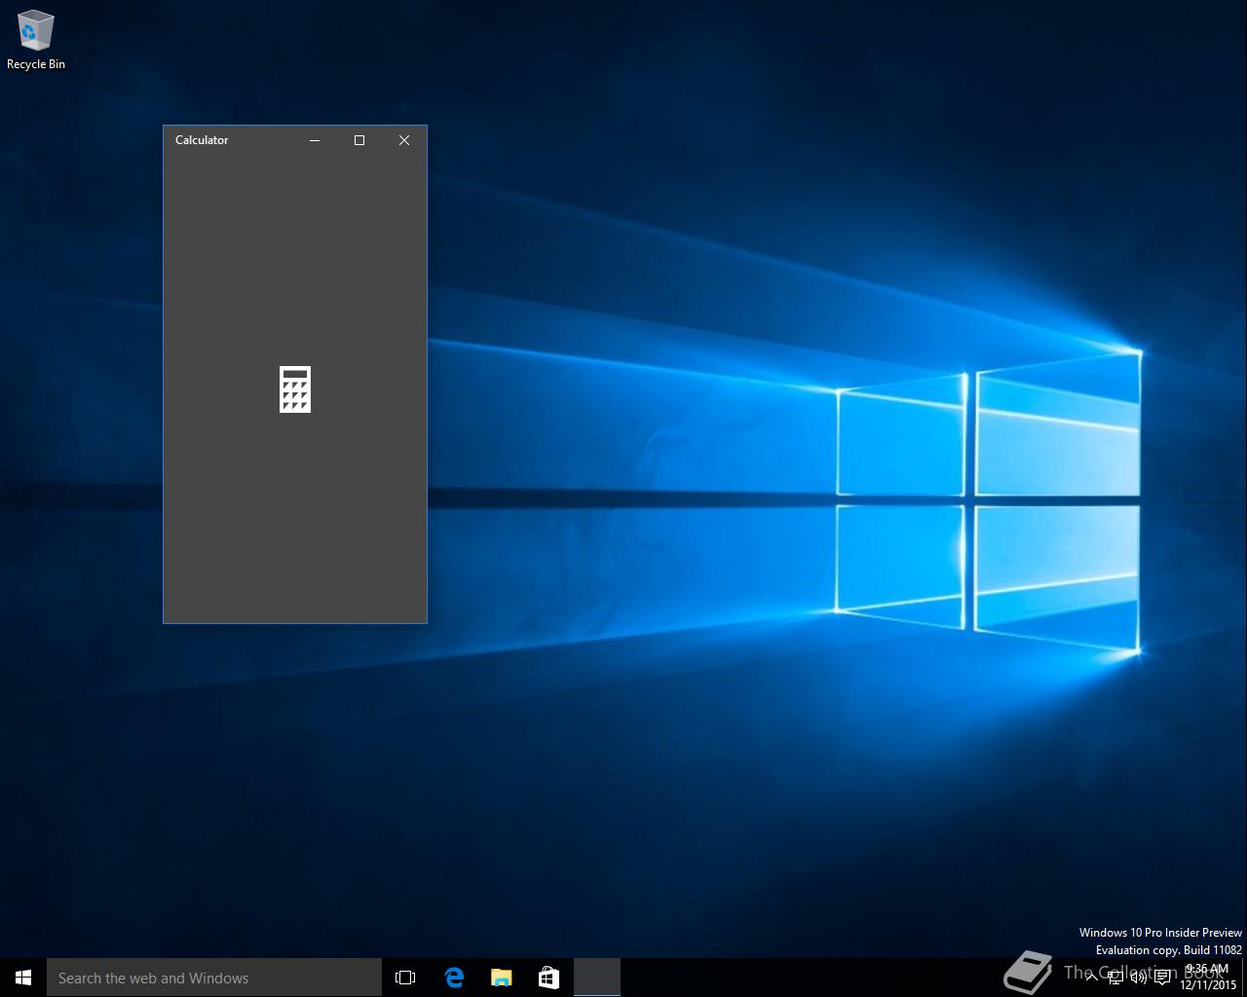Show hidden tray icons chevron
This screenshot has height=997, width=1247.
(1092, 978)
